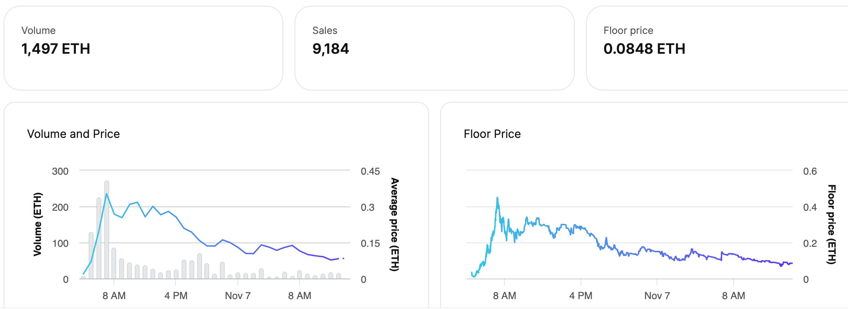Click the "Floor price (ETH)" axis title
848x309 pixels.
coord(832,225)
